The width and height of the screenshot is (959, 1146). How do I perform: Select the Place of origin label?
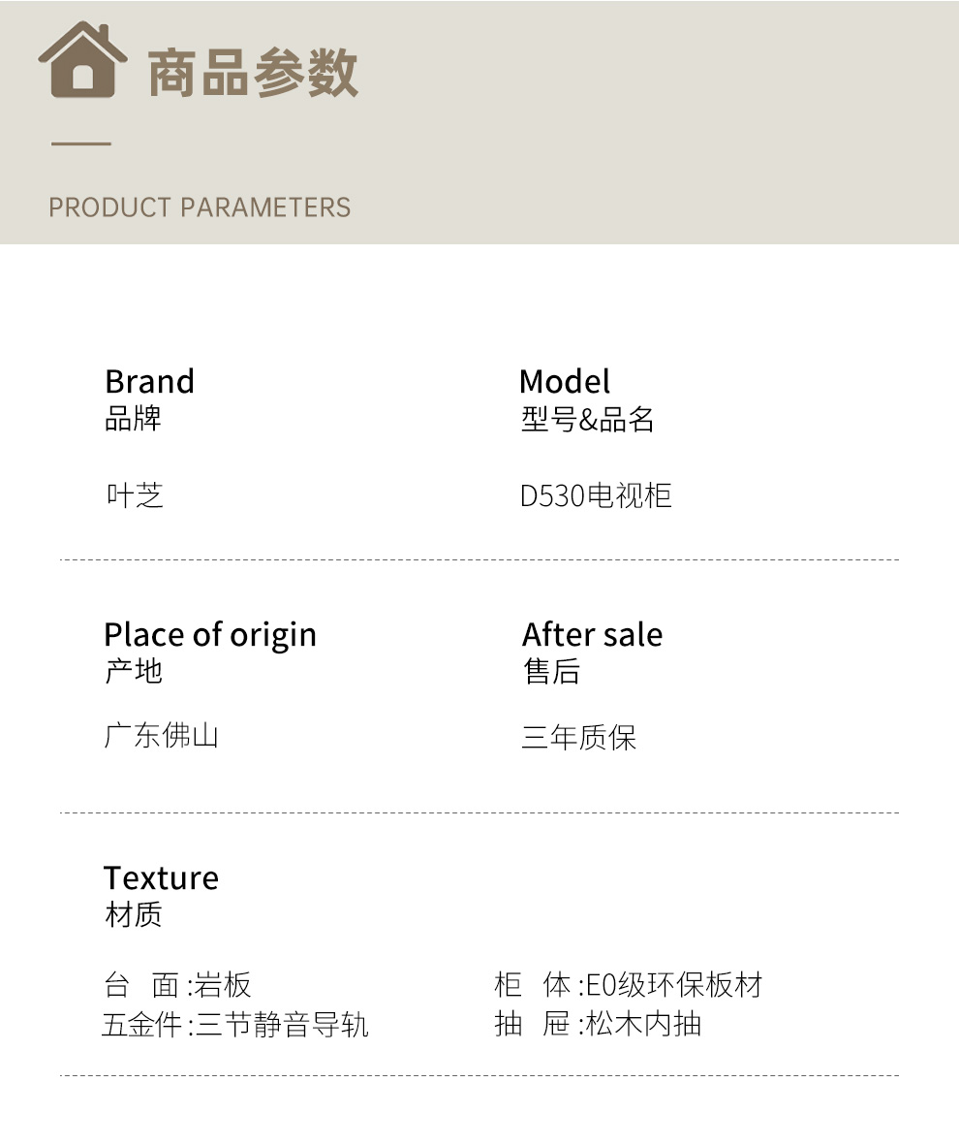tap(210, 634)
